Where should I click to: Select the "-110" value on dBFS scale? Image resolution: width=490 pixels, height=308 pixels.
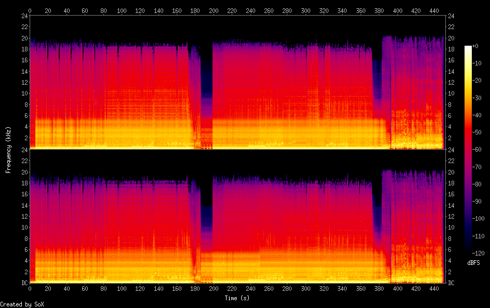pyautogui.click(x=479, y=236)
